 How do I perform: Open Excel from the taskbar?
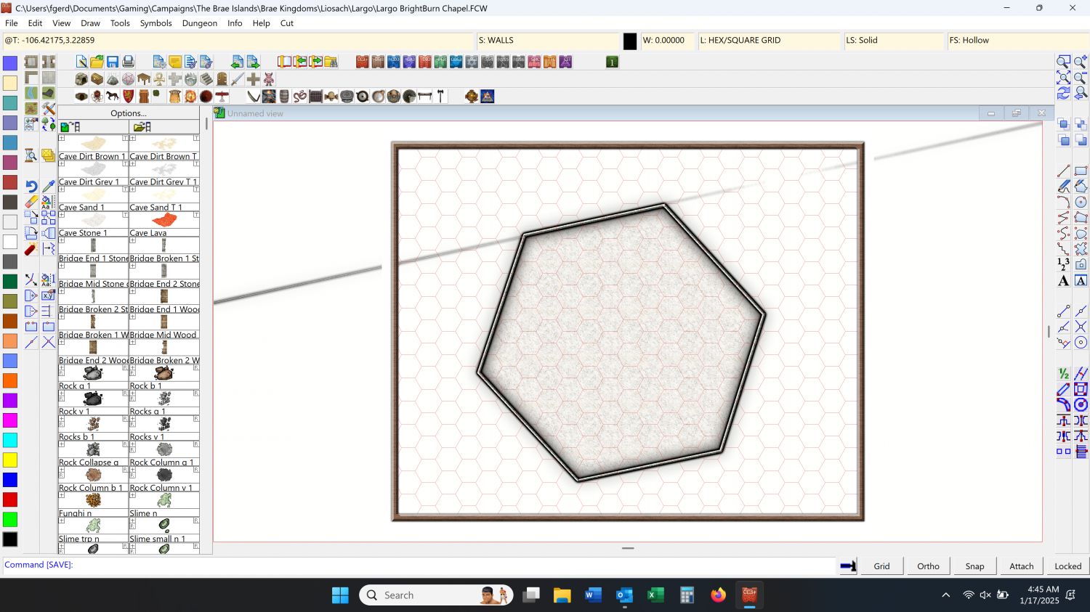click(655, 595)
